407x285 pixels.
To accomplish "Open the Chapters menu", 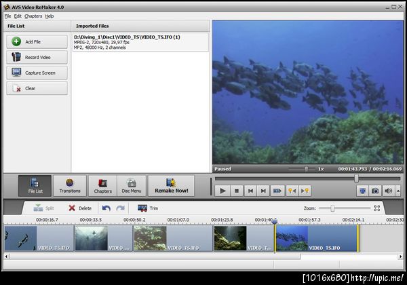I will (x=33, y=16).
